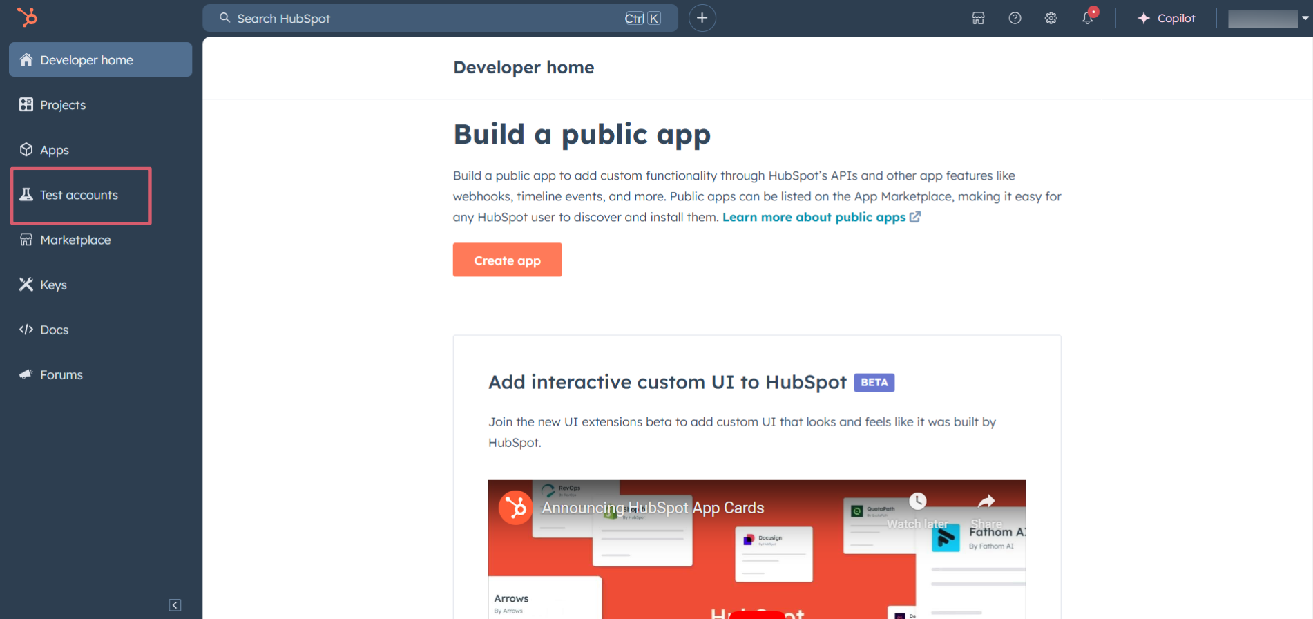This screenshot has height=619, width=1313.
Task: Click the BETA badge
Action: tap(874, 382)
